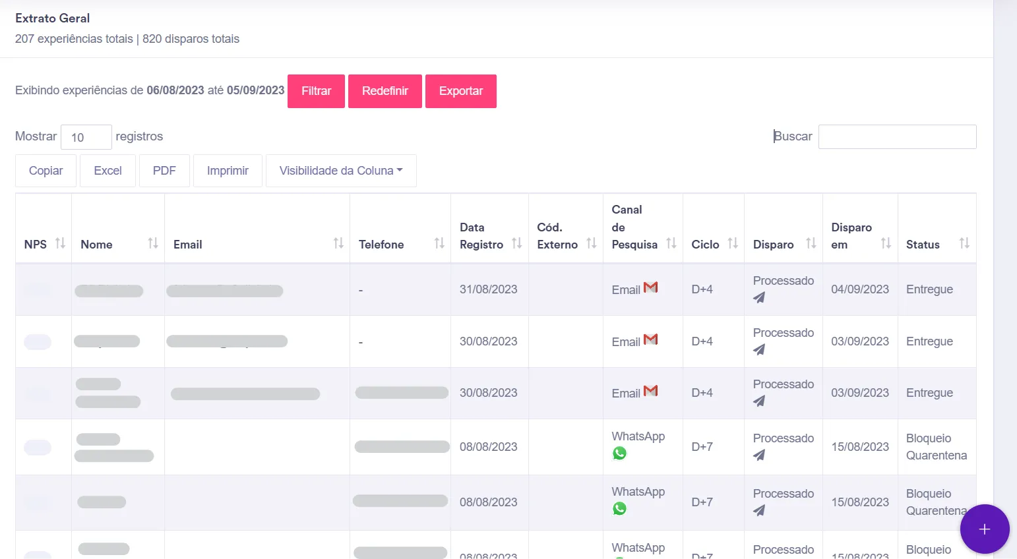Sort using the Disparo column arrows
The height and width of the screenshot is (559, 1017).
click(811, 243)
